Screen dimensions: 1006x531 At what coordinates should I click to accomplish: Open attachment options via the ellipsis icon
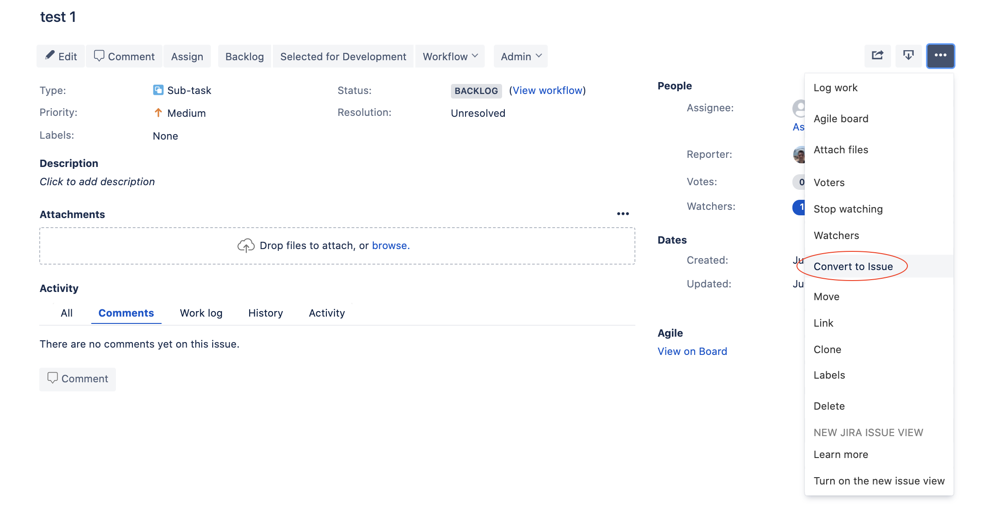click(x=623, y=213)
